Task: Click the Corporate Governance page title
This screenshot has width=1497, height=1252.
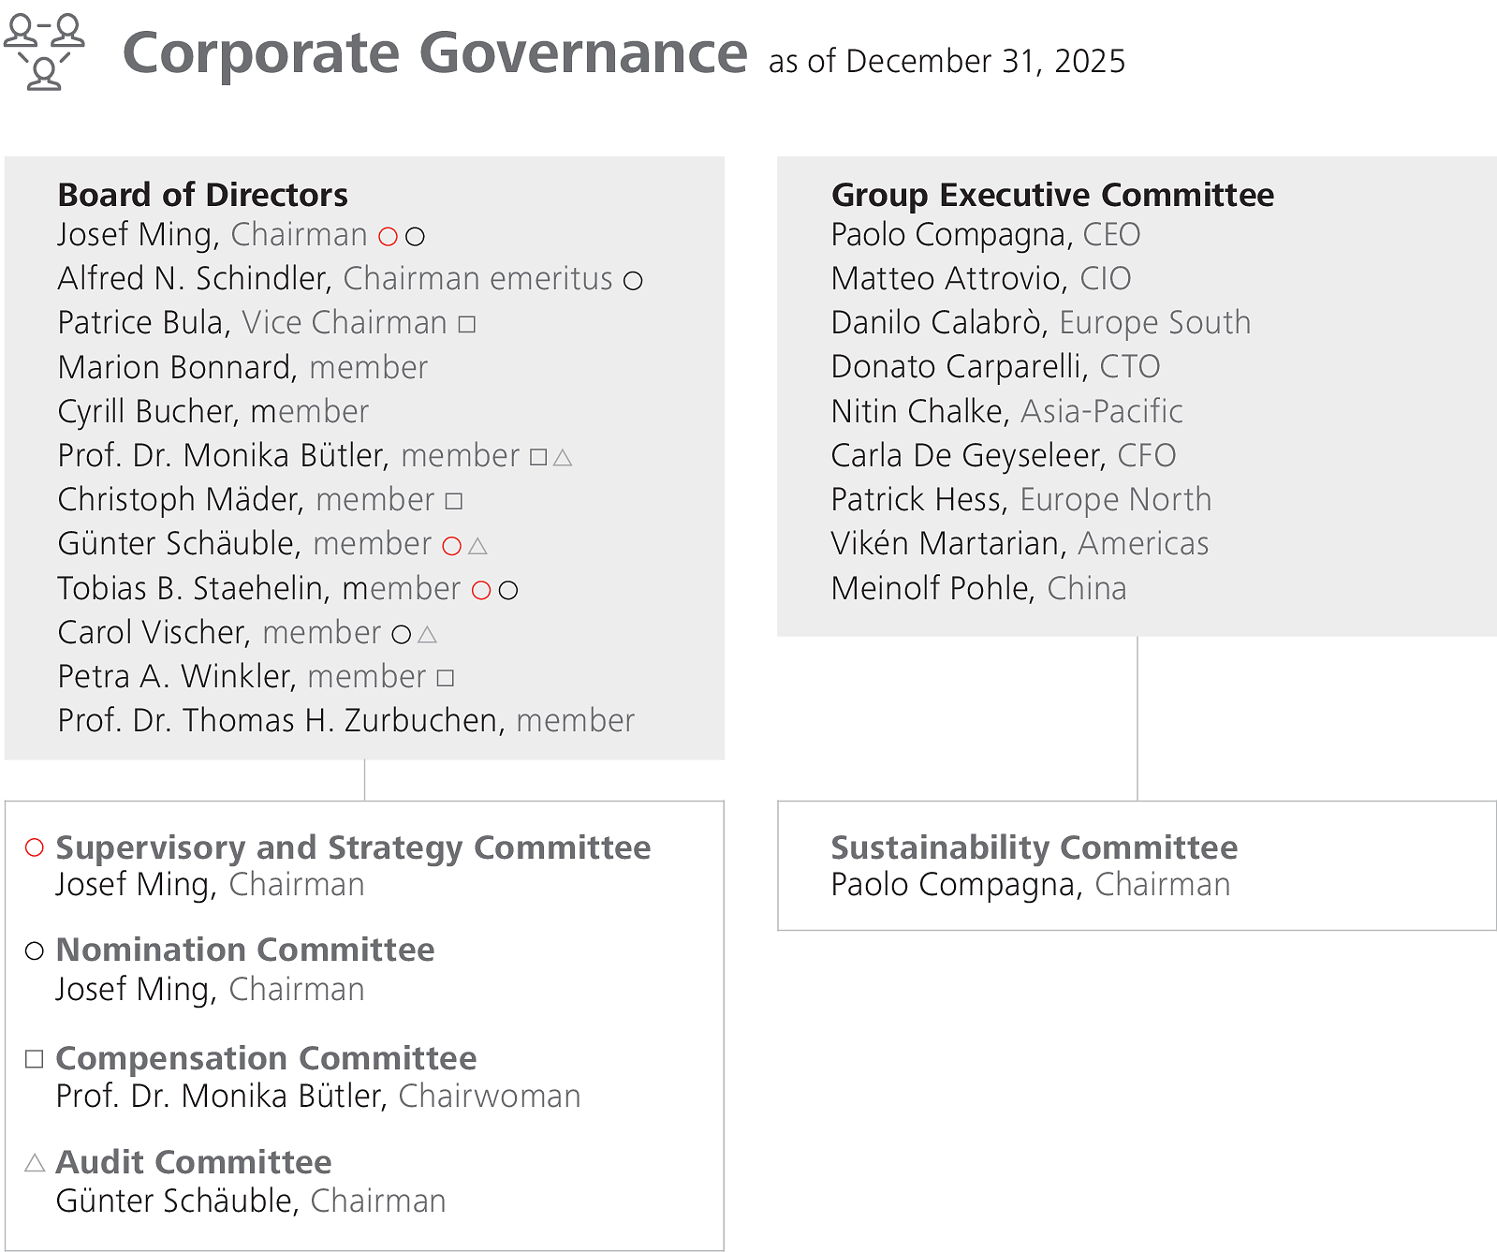Action: pos(434,53)
